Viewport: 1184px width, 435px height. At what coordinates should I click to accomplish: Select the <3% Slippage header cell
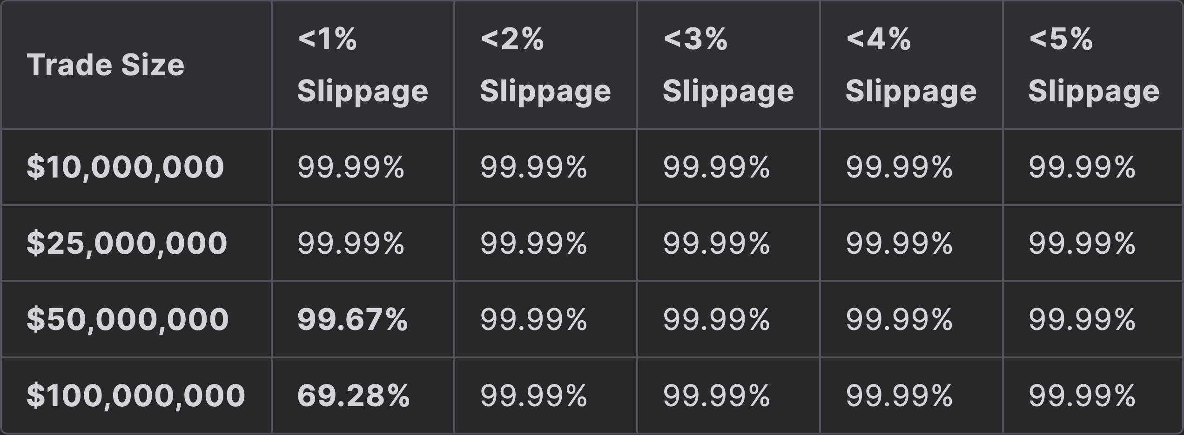pos(728,65)
